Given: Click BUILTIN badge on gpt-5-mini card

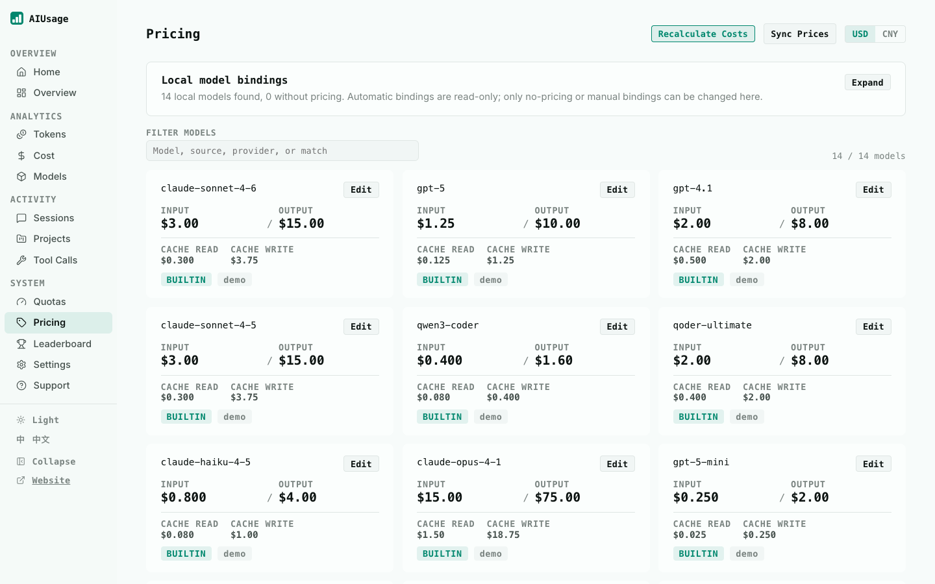Looking at the screenshot, I should pyautogui.click(x=698, y=554).
